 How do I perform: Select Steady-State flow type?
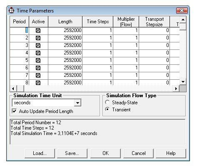pos(107,102)
